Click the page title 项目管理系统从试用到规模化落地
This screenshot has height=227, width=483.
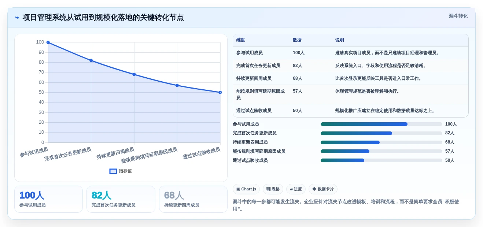103,18
